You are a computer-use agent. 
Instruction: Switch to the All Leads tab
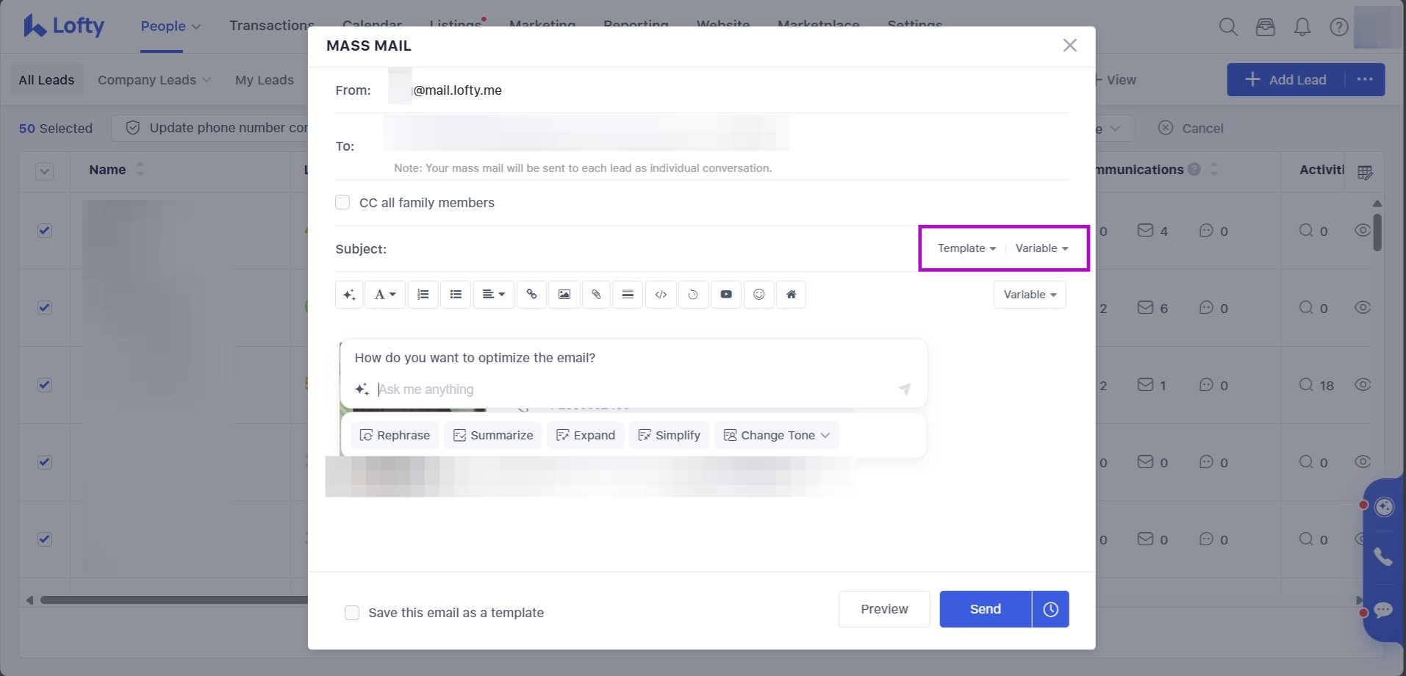(46, 80)
